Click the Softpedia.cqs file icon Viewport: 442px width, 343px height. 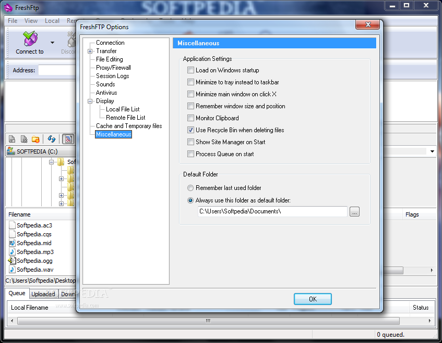pos(12,234)
